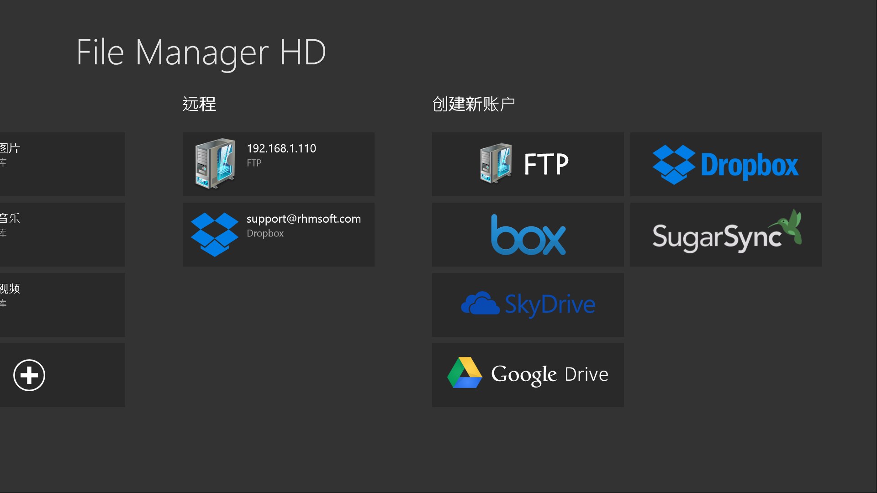
Task: Click the 远程 section header
Action: (x=199, y=104)
